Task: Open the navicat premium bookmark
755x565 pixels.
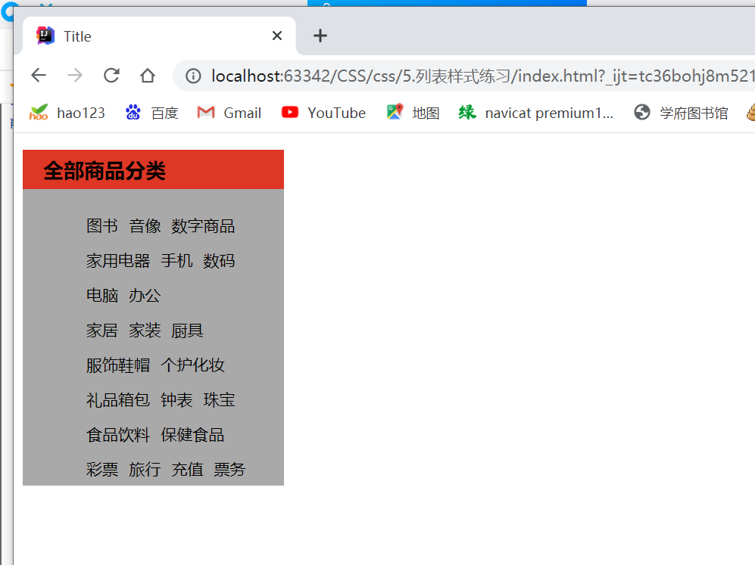Action: (x=535, y=113)
